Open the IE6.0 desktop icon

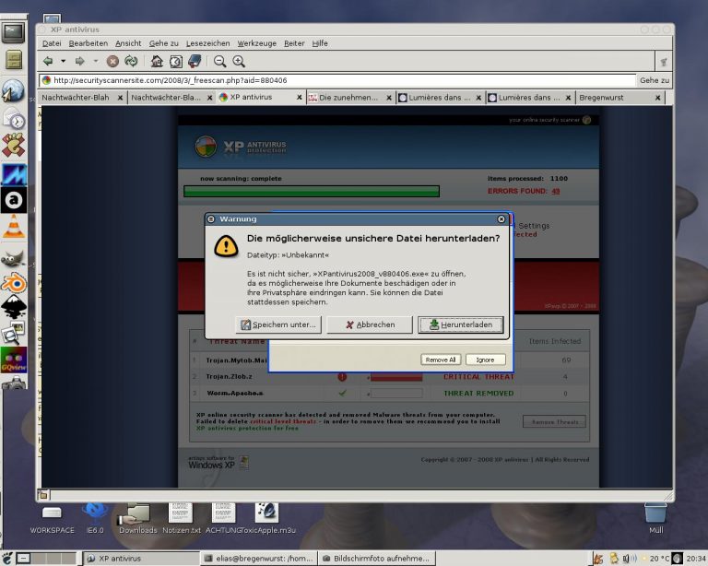(95, 519)
